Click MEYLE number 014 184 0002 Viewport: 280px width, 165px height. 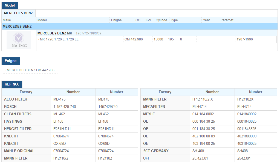click(203, 114)
